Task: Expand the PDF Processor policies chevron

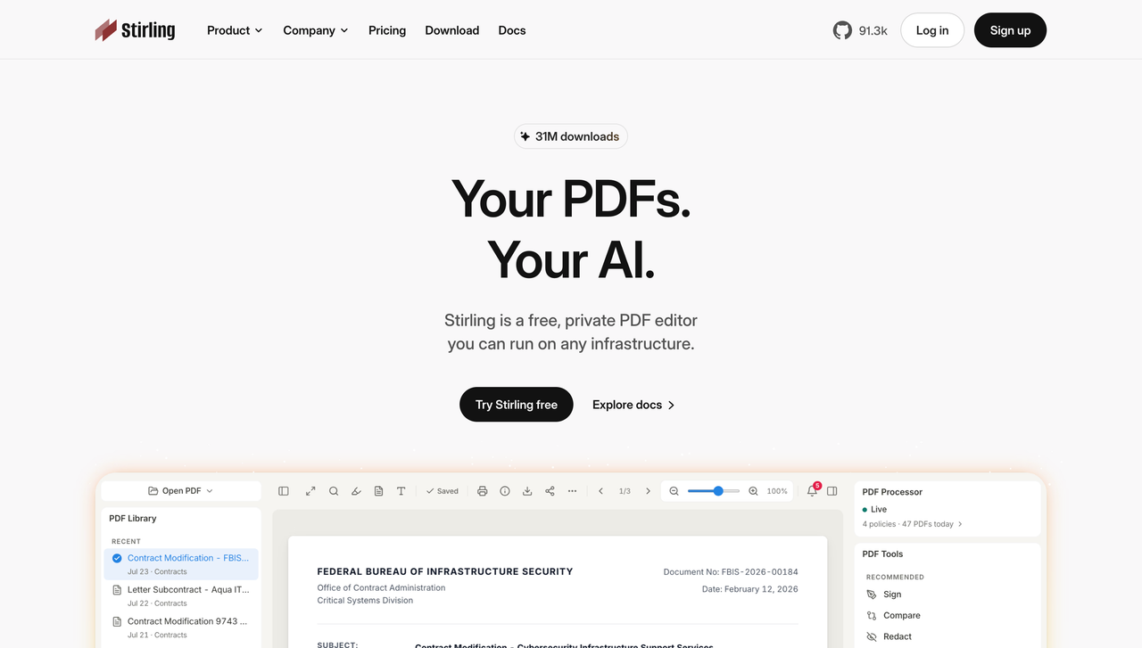Action: click(x=960, y=524)
